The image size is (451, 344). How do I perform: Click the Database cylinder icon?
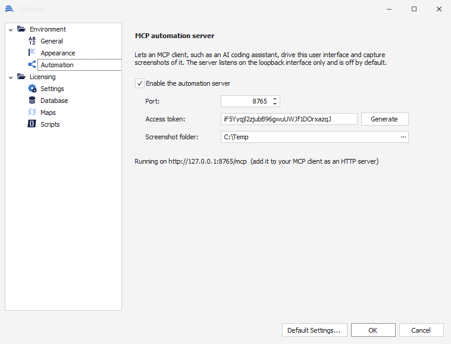tap(32, 100)
